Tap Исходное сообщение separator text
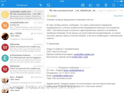Image resolution: width=124 pixels, height=93 pixels. coord(69,68)
